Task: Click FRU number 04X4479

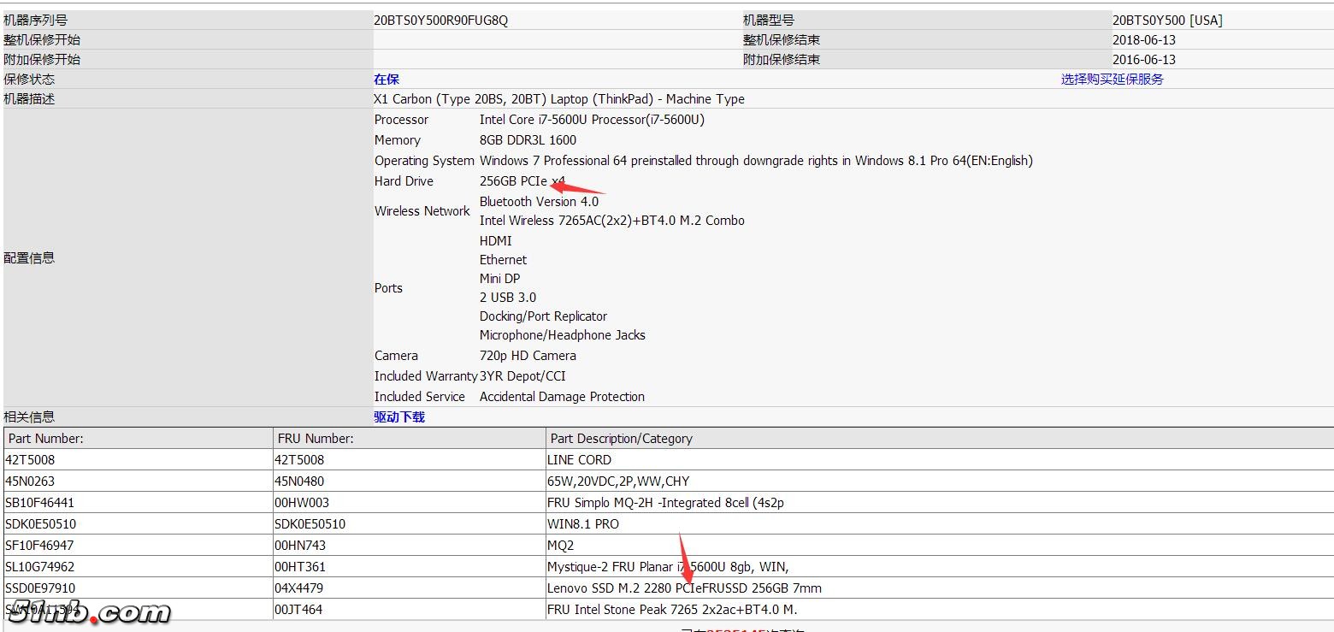Action: tap(298, 588)
